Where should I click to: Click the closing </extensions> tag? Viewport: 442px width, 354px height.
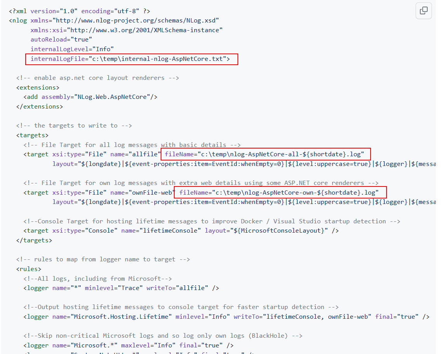(40, 107)
